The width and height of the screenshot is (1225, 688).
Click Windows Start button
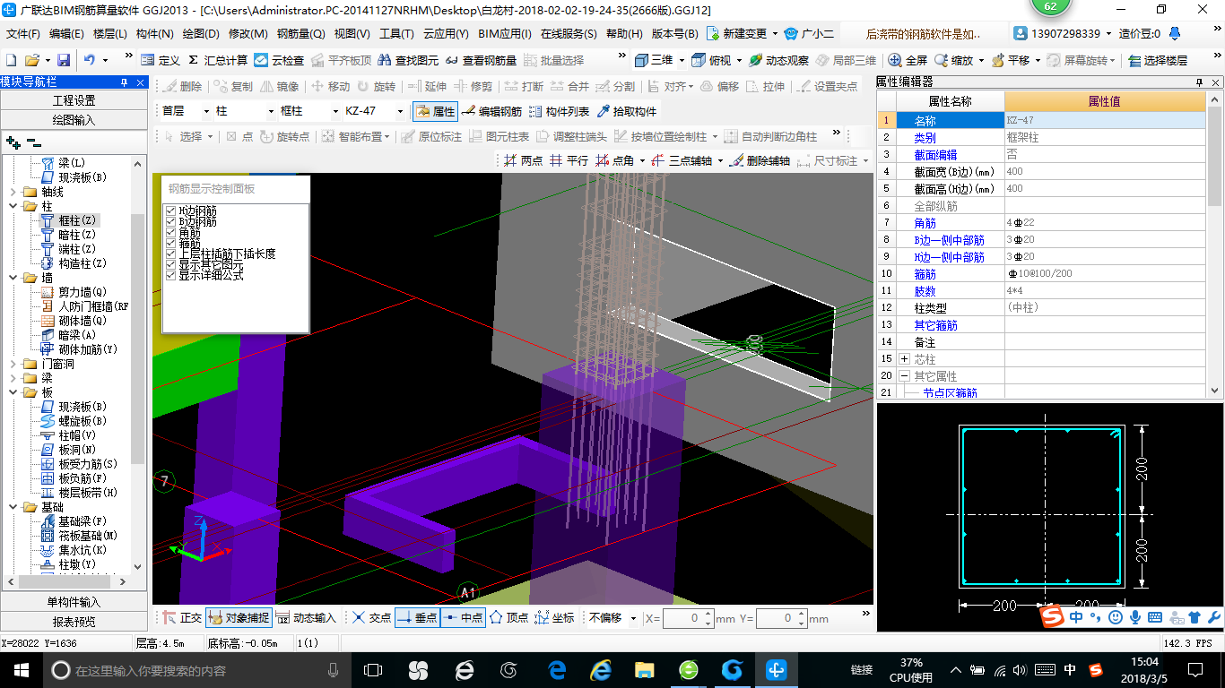[x=21, y=669]
